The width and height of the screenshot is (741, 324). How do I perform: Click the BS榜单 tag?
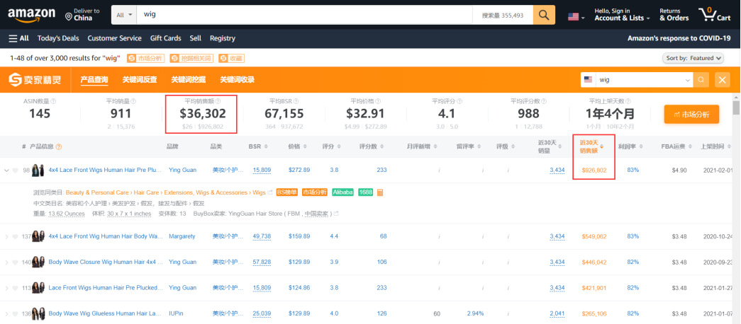click(x=287, y=192)
